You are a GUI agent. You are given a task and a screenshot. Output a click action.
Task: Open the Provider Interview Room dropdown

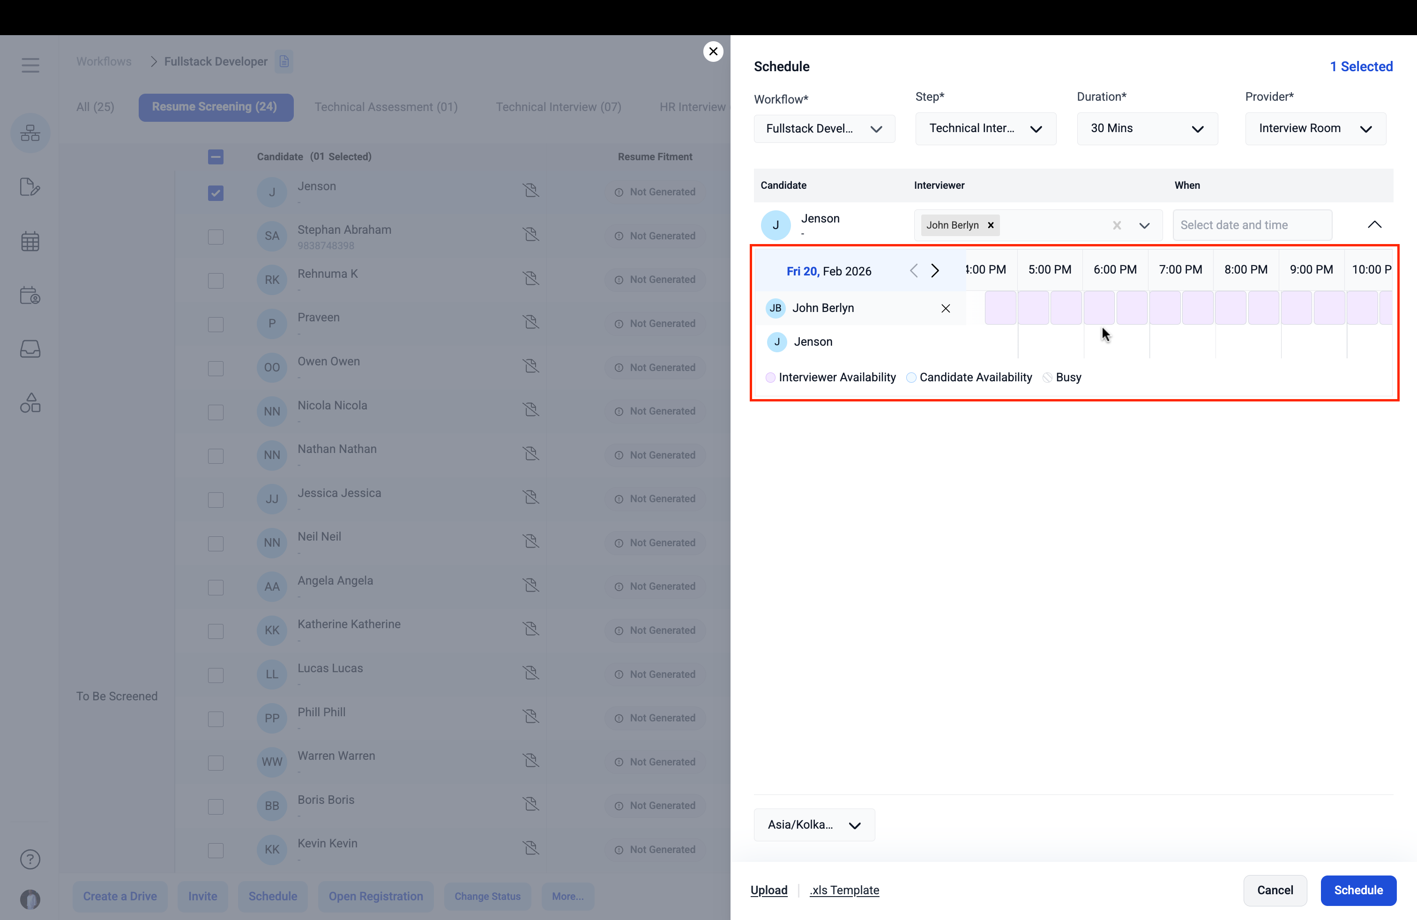[x=1315, y=128]
